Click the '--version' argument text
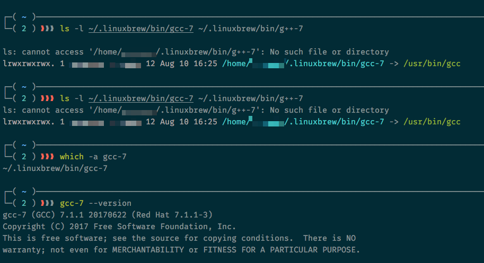Image resolution: width=484 pixels, height=263 pixels. pos(110,203)
